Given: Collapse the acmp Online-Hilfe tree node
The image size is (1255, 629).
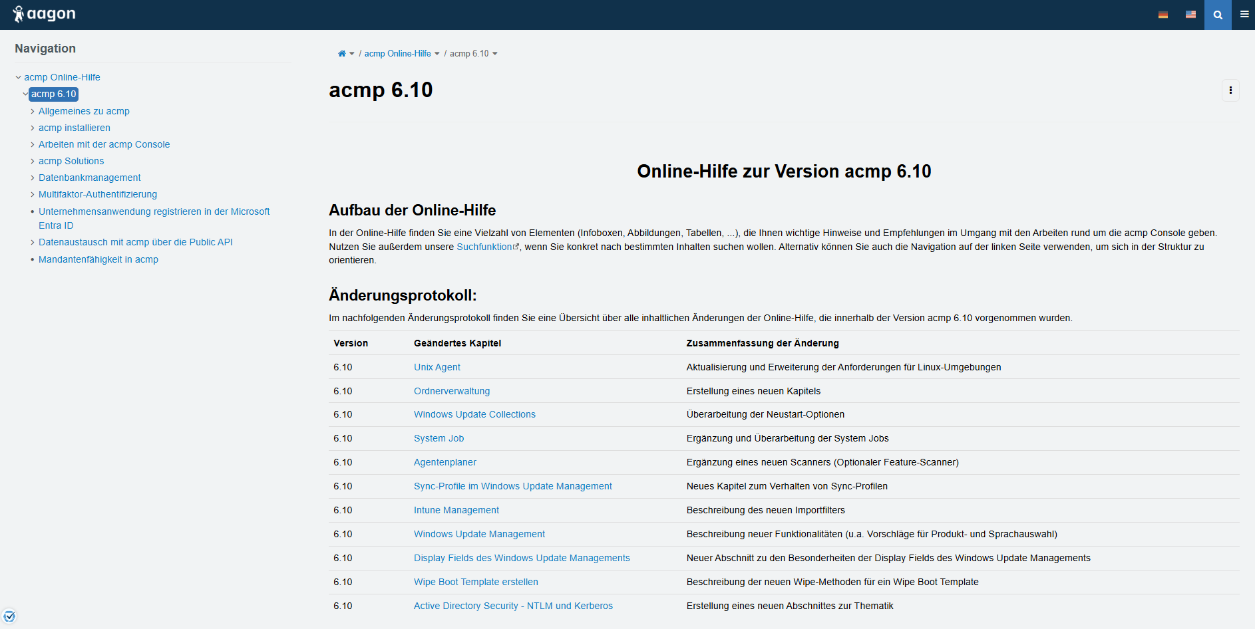Looking at the screenshot, I should coord(19,77).
